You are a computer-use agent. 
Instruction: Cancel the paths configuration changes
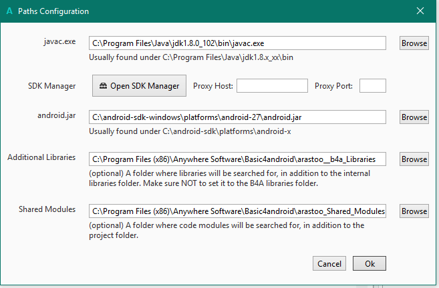pyautogui.click(x=329, y=263)
